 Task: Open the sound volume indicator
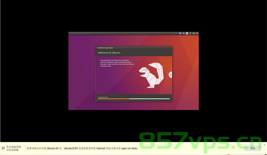(194, 33)
